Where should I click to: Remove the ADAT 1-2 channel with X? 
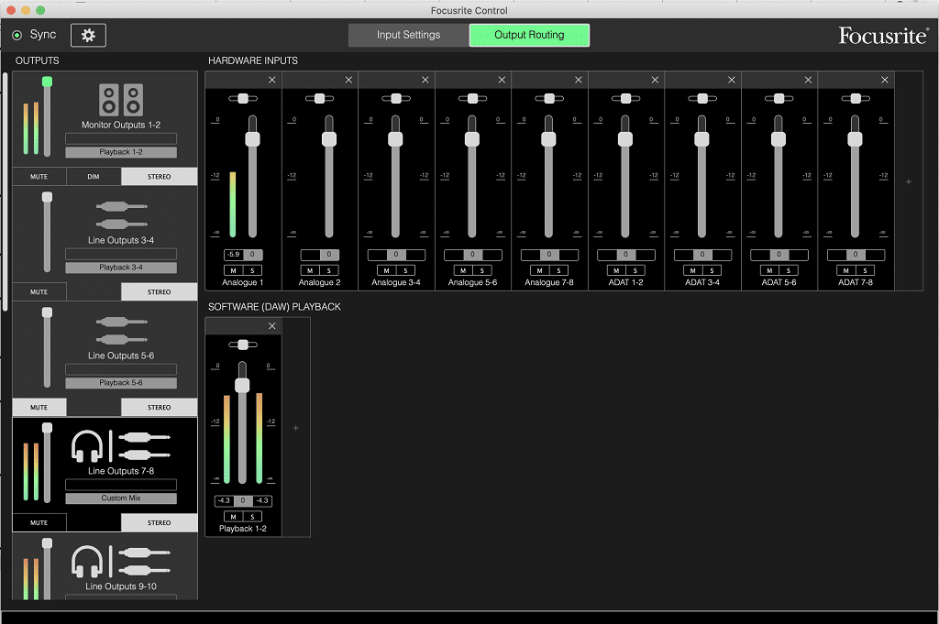point(655,80)
